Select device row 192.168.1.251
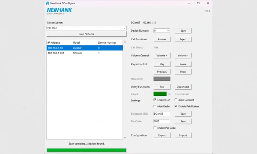Viewport: 257px width, 154px height. 84,53
